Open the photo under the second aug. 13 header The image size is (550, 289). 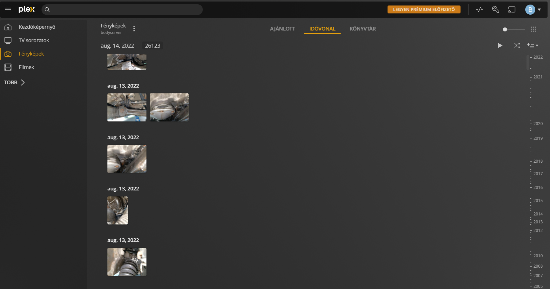click(127, 159)
